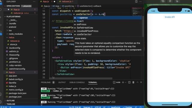Choose 'React' autocomplete suggestion
Viewport: 192px width, 108px height.
coord(107,21)
